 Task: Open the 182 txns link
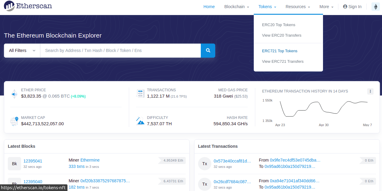pos(76,187)
